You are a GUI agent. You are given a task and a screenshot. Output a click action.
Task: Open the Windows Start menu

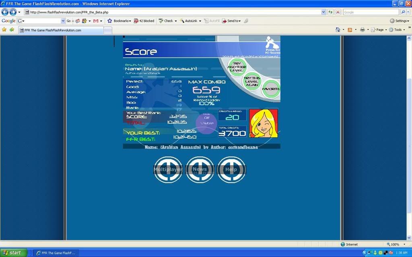[x=12, y=253]
